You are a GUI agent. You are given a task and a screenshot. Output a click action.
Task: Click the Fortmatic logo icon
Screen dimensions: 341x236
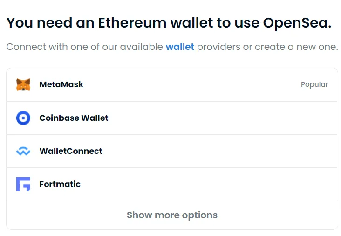click(x=23, y=184)
